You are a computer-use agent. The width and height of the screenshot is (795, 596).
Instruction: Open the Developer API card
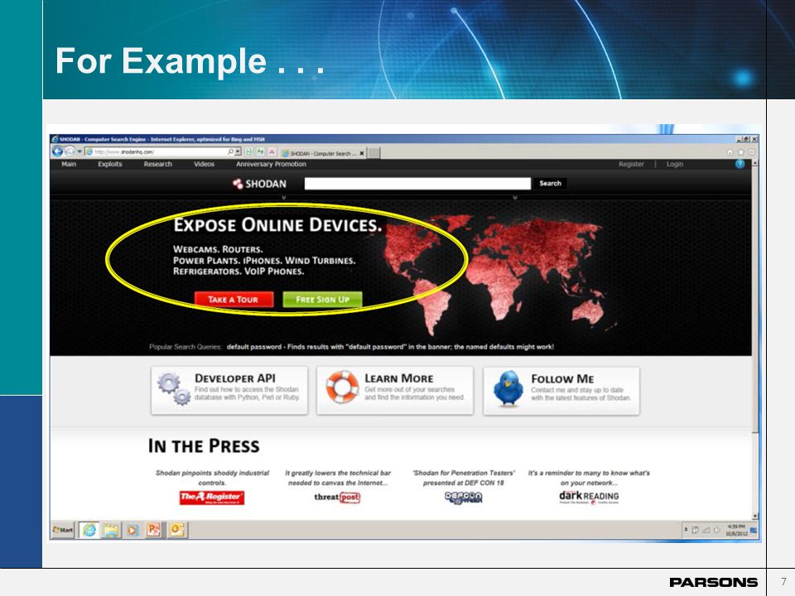click(229, 391)
